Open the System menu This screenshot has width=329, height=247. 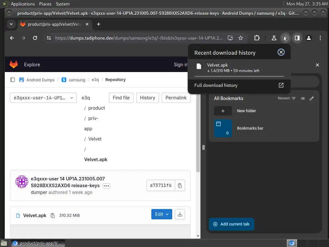63,4
